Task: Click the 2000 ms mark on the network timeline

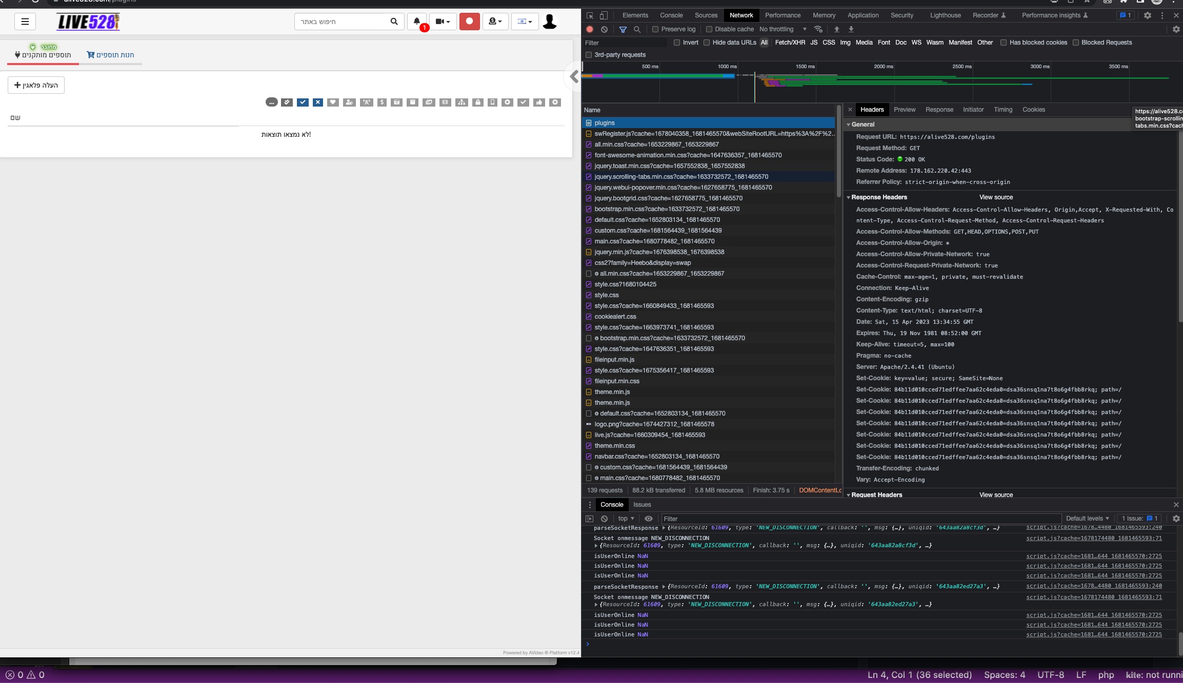Action: coord(883,67)
